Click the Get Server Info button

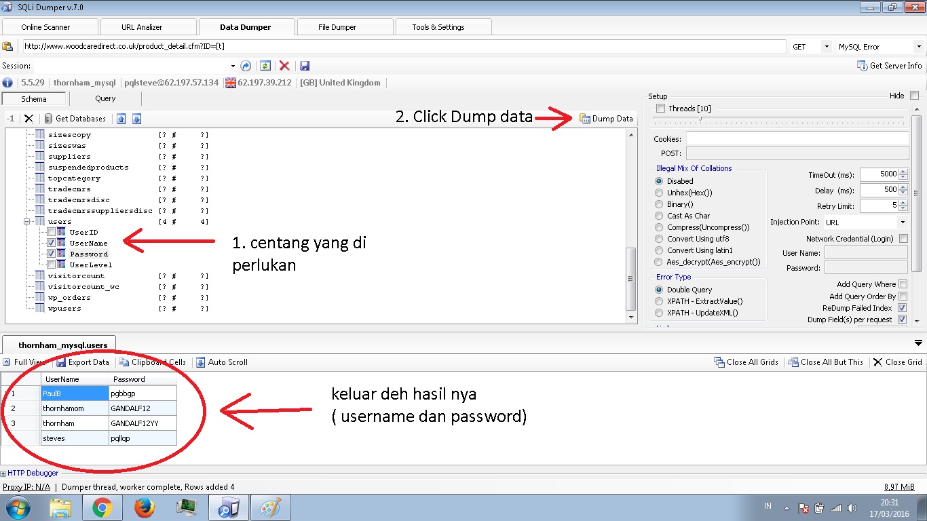click(x=890, y=66)
